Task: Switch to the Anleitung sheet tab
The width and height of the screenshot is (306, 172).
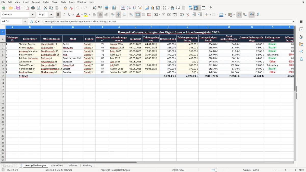Action: click(87, 165)
